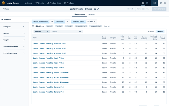Open the Actions dropdown menu
This screenshot has width=169, height=106.
coord(160,32)
